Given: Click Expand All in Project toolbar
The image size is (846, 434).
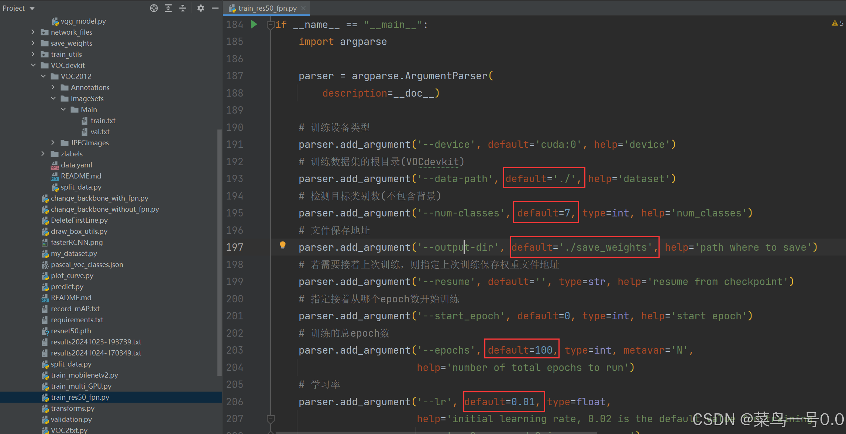Looking at the screenshot, I should 168,8.
